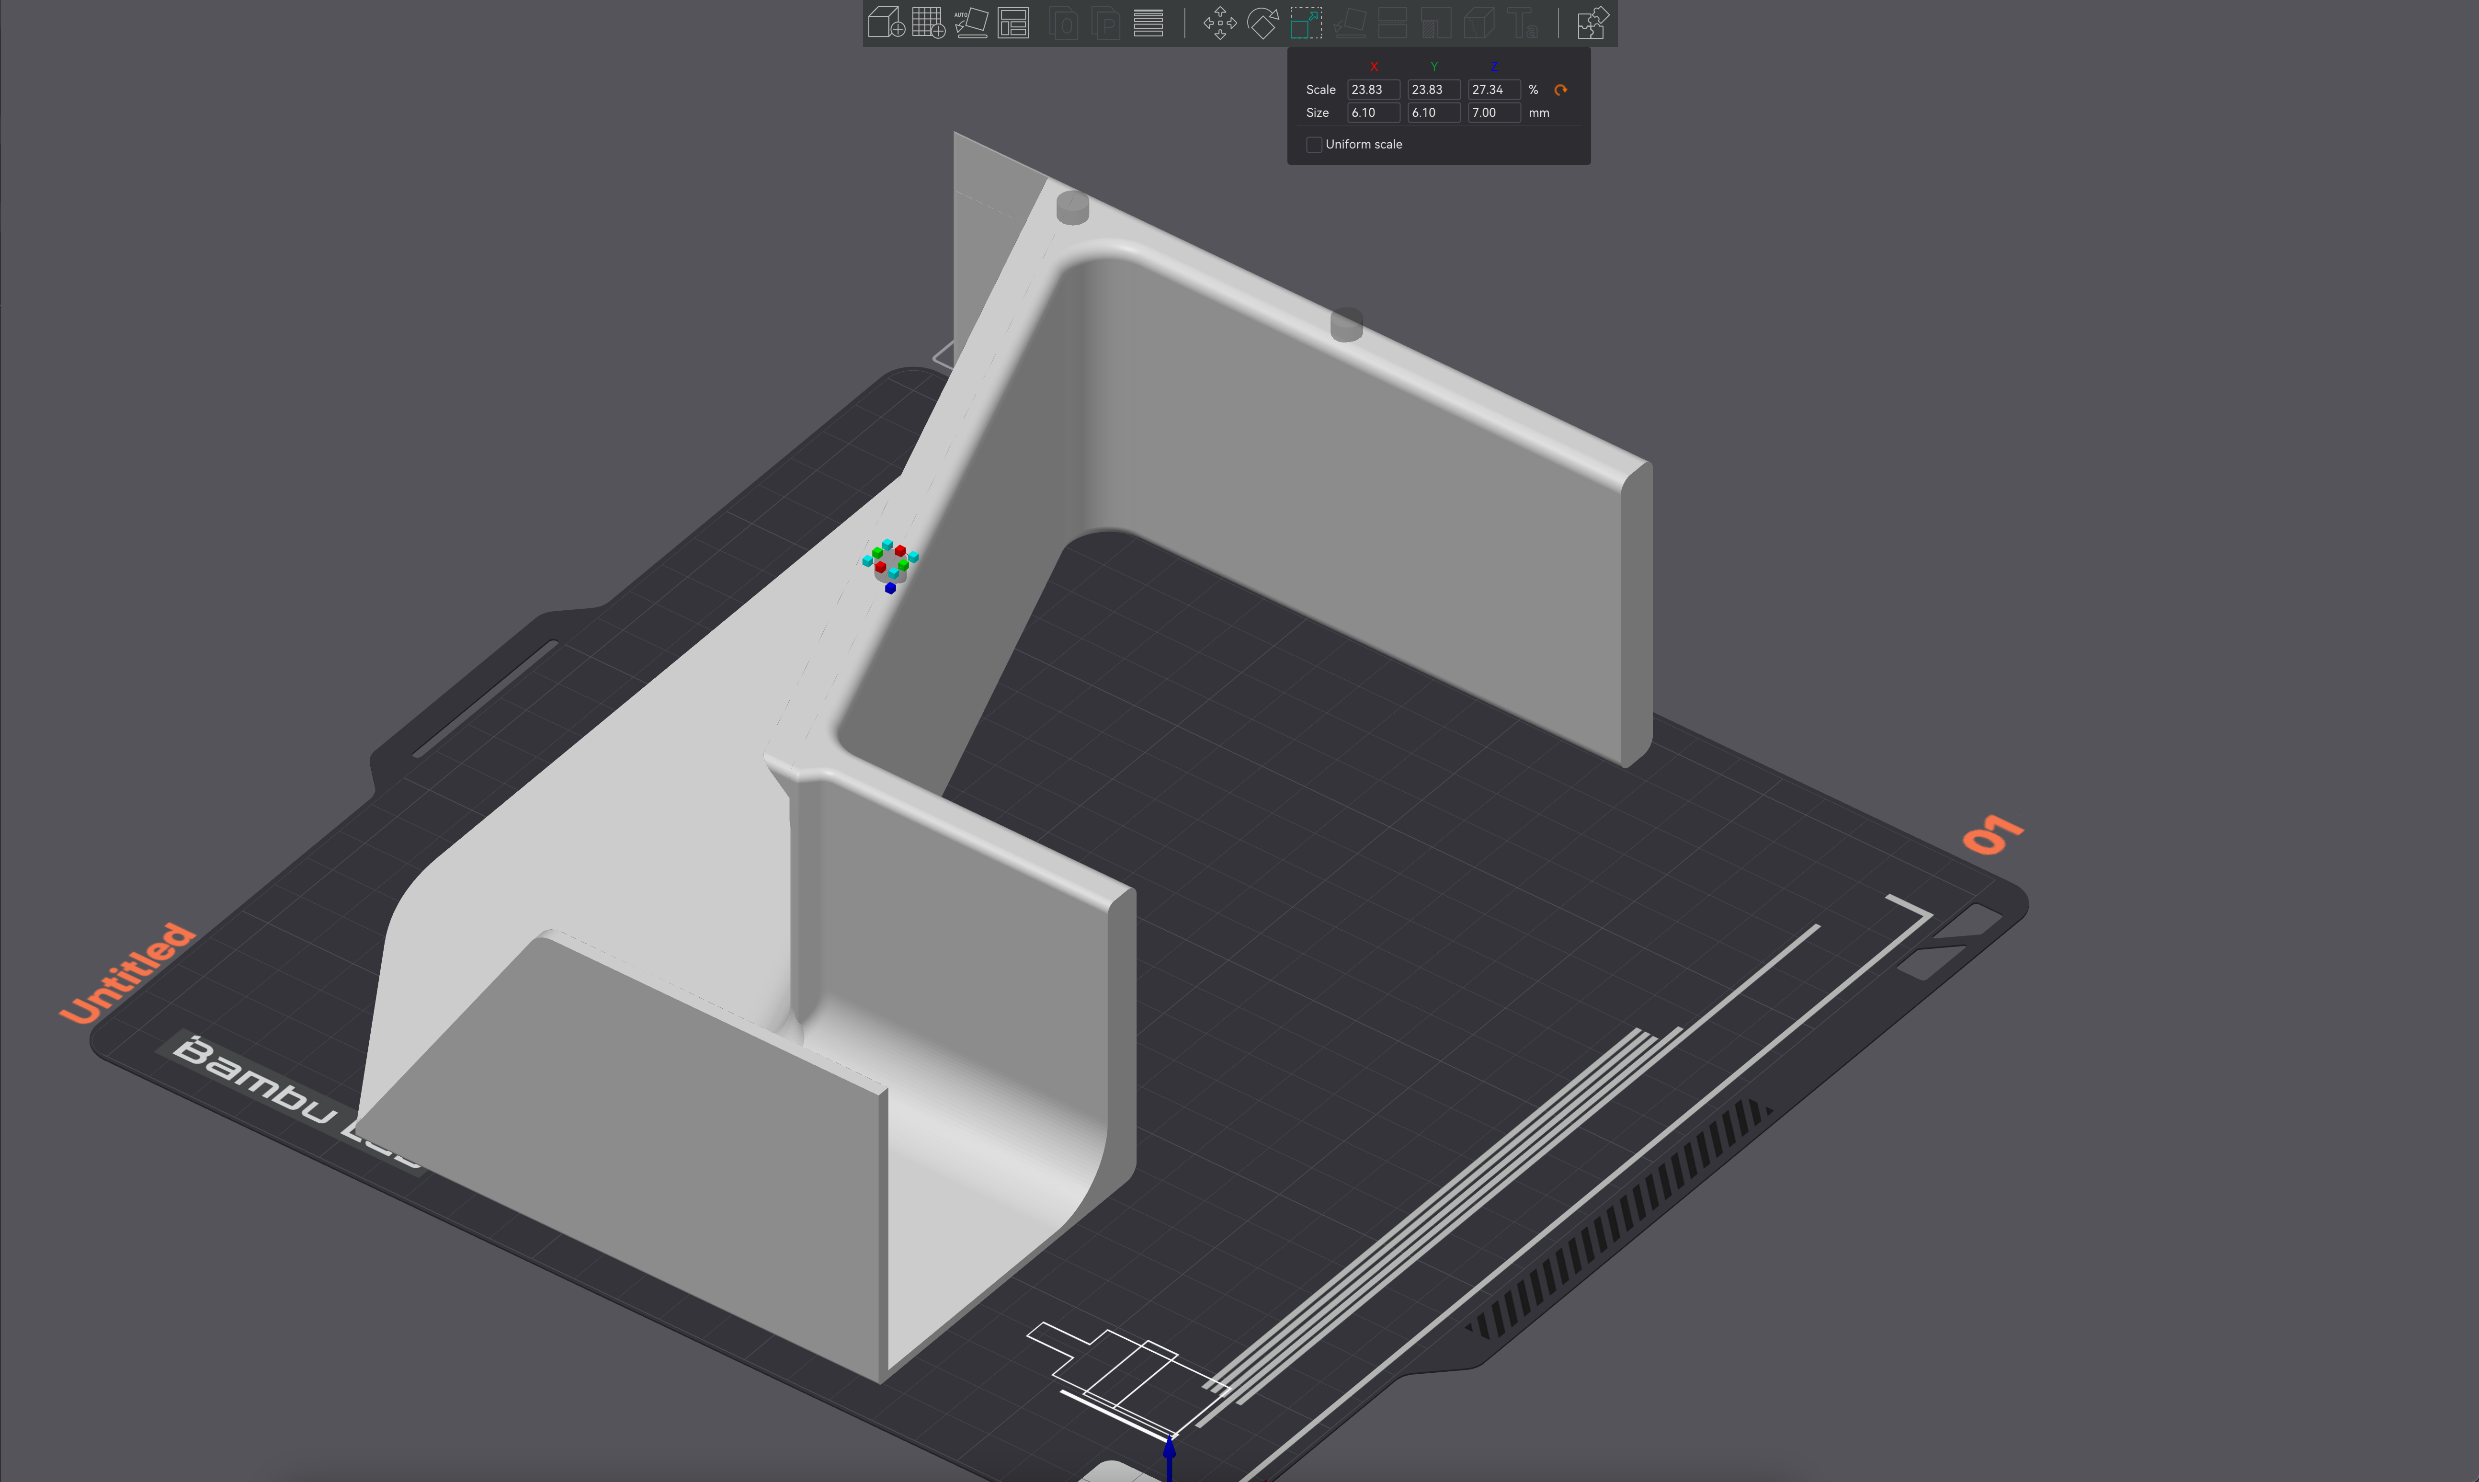Enable the Uniform scale checkbox
This screenshot has height=1482, width=2479.
(1314, 145)
